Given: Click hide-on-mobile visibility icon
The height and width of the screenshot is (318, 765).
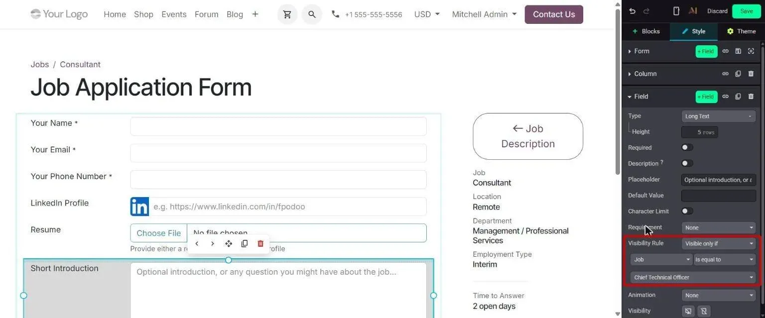Looking at the screenshot, I should point(704,311).
